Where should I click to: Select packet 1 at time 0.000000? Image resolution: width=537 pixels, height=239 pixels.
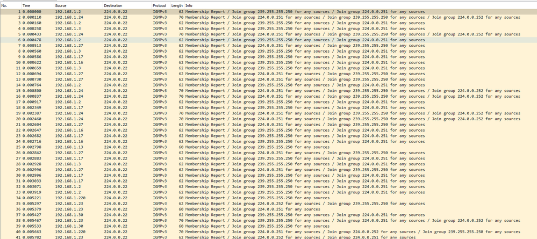(x=269, y=12)
